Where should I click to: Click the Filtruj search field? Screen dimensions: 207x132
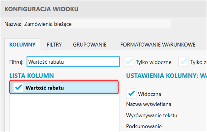pyautogui.click(x=73, y=62)
